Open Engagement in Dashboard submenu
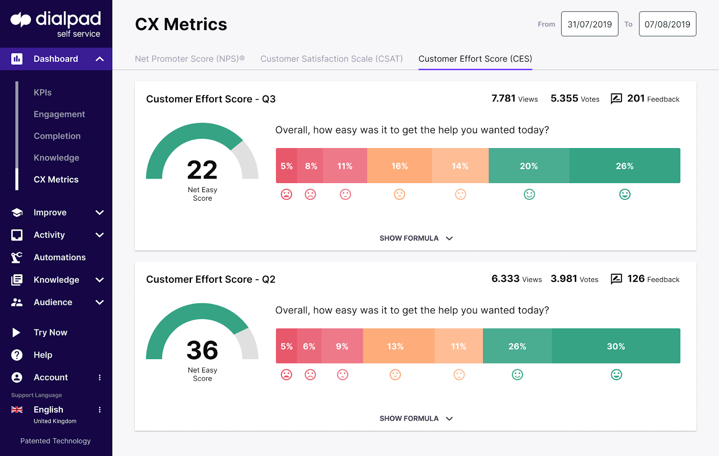 point(59,114)
